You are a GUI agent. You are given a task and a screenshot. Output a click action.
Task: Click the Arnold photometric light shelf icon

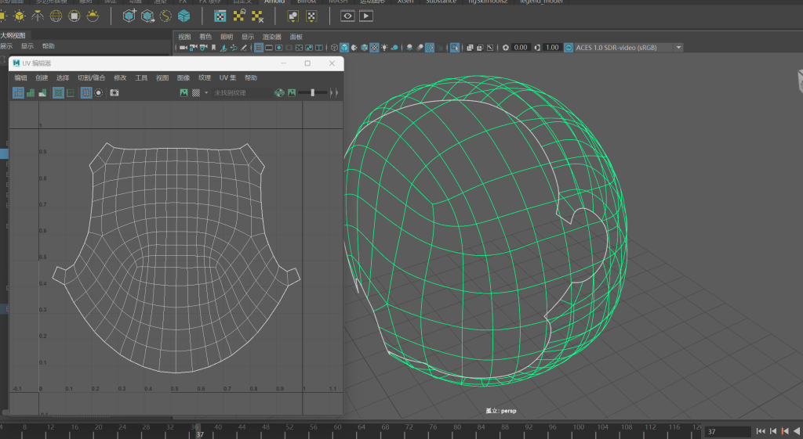tap(38, 16)
